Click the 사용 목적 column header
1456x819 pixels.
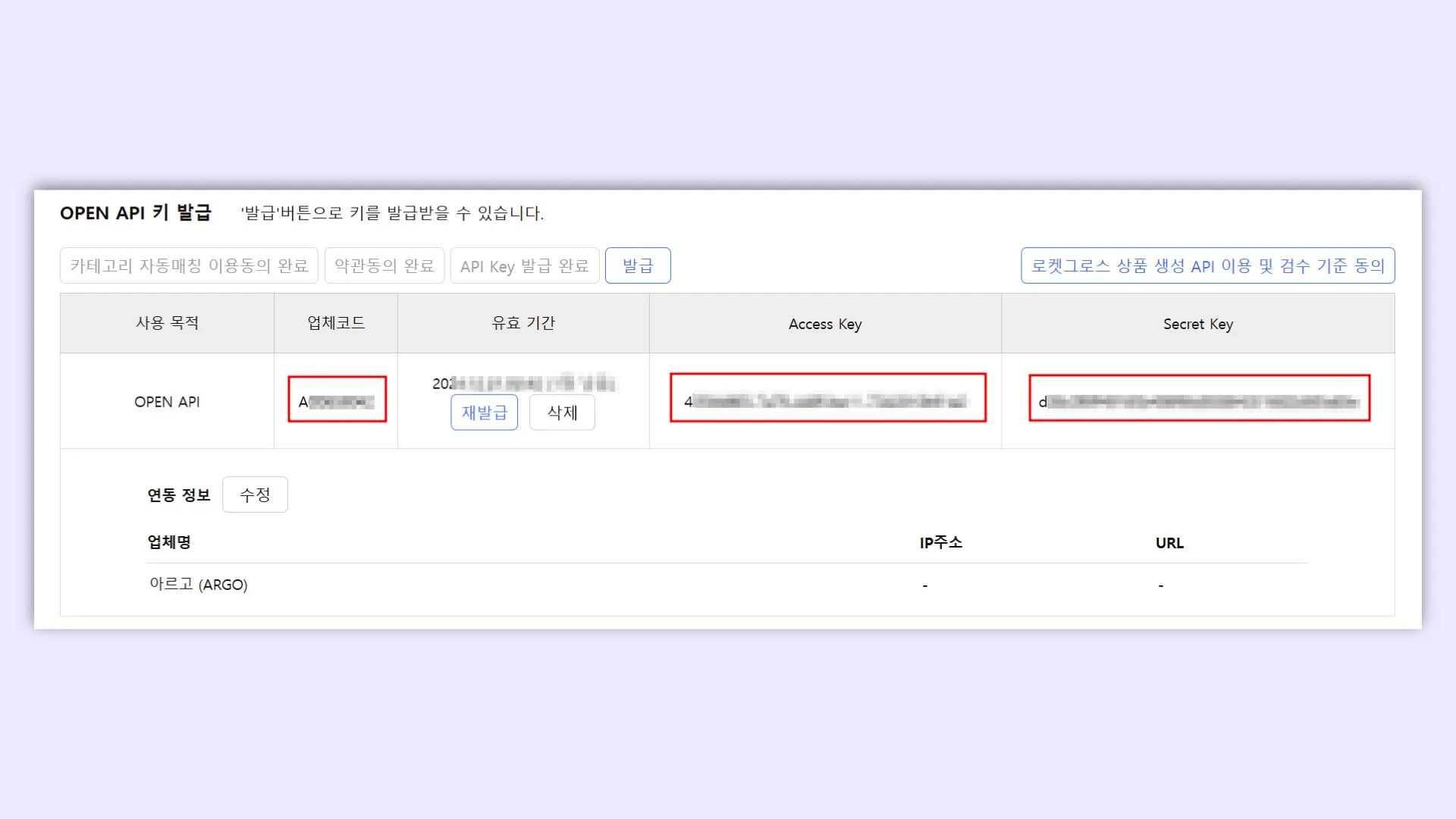(x=167, y=323)
